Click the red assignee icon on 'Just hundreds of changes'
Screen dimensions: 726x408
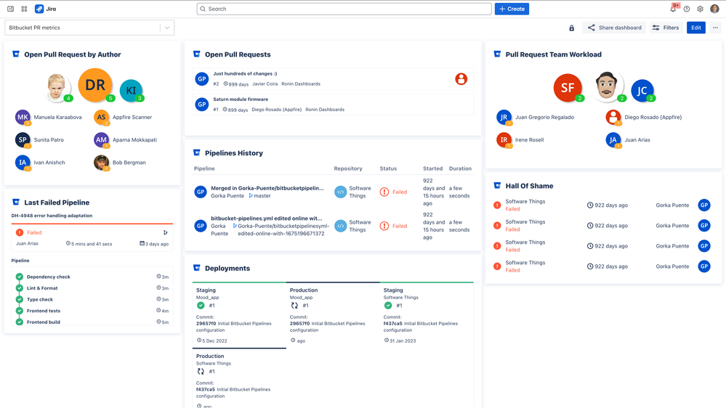point(461,79)
